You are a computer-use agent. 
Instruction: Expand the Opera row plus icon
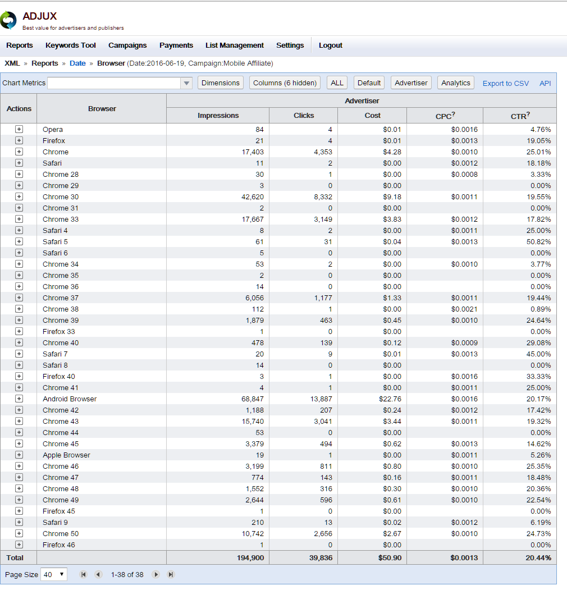(19, 129)
